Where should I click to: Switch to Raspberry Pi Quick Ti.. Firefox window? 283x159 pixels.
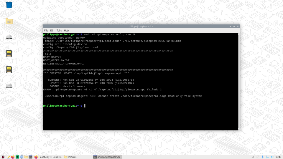coord(48,157)
